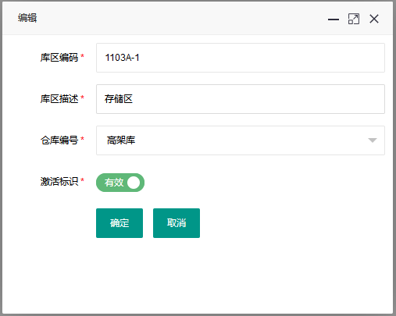Image resolution: width=396 pixels, height=316 pixels.
Task: Click the 仓库编号 label
Action: 59,140
